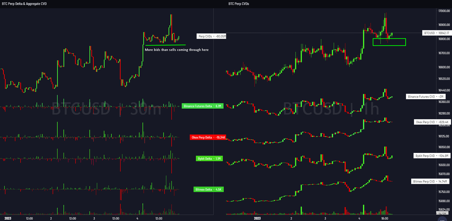Screen dimensions: 452x221
Task: Click the Okex Perp CVD -629.4K label
Action: click(x=432, y=122)
